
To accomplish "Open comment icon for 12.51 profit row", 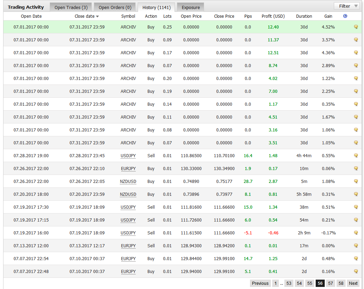I will tap(356, 53).
